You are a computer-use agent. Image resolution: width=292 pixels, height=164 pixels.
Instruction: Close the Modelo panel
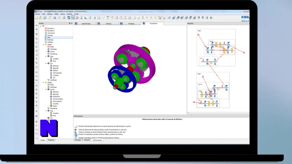72,23
